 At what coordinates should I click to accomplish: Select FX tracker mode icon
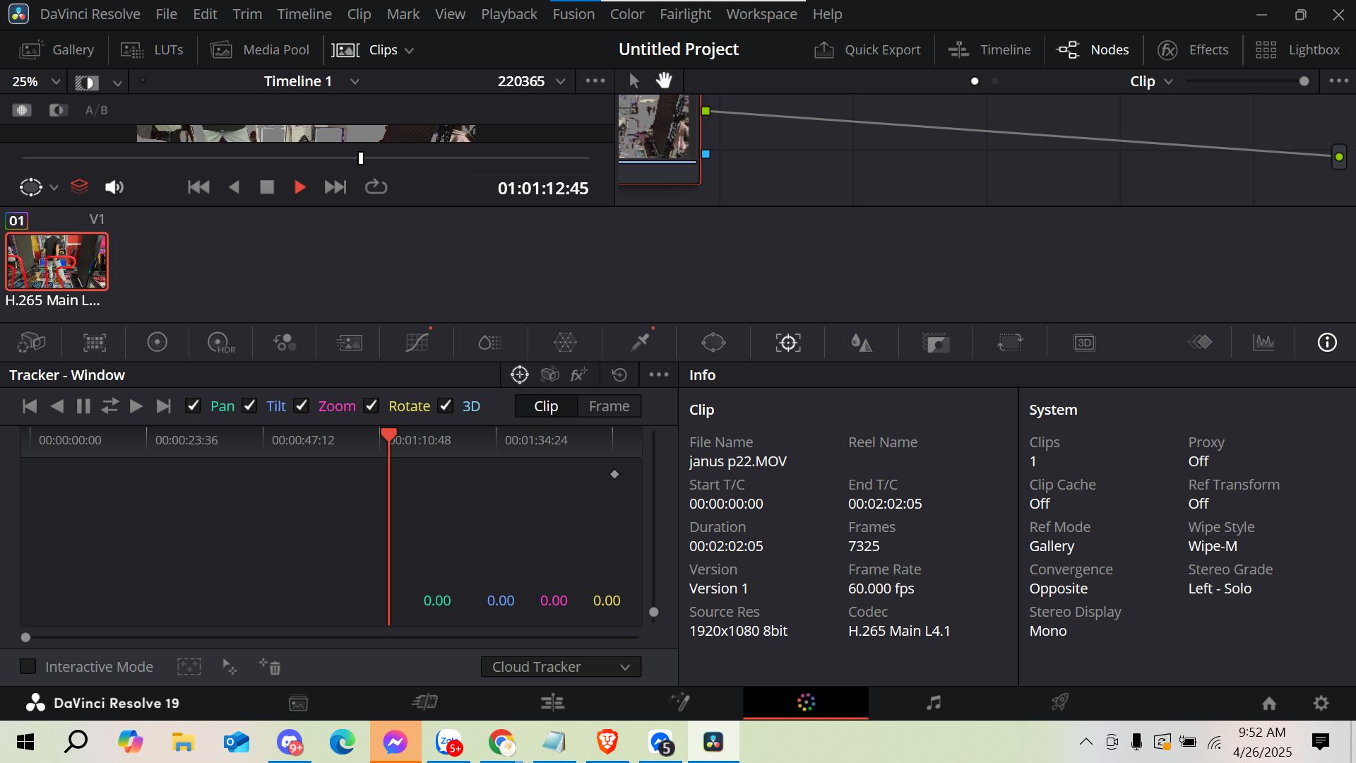tap(579, 374)
